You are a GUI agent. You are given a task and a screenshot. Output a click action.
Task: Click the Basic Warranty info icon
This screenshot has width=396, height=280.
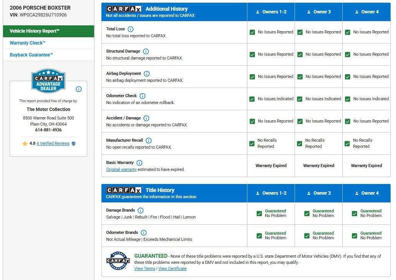[x=139, y=163]
